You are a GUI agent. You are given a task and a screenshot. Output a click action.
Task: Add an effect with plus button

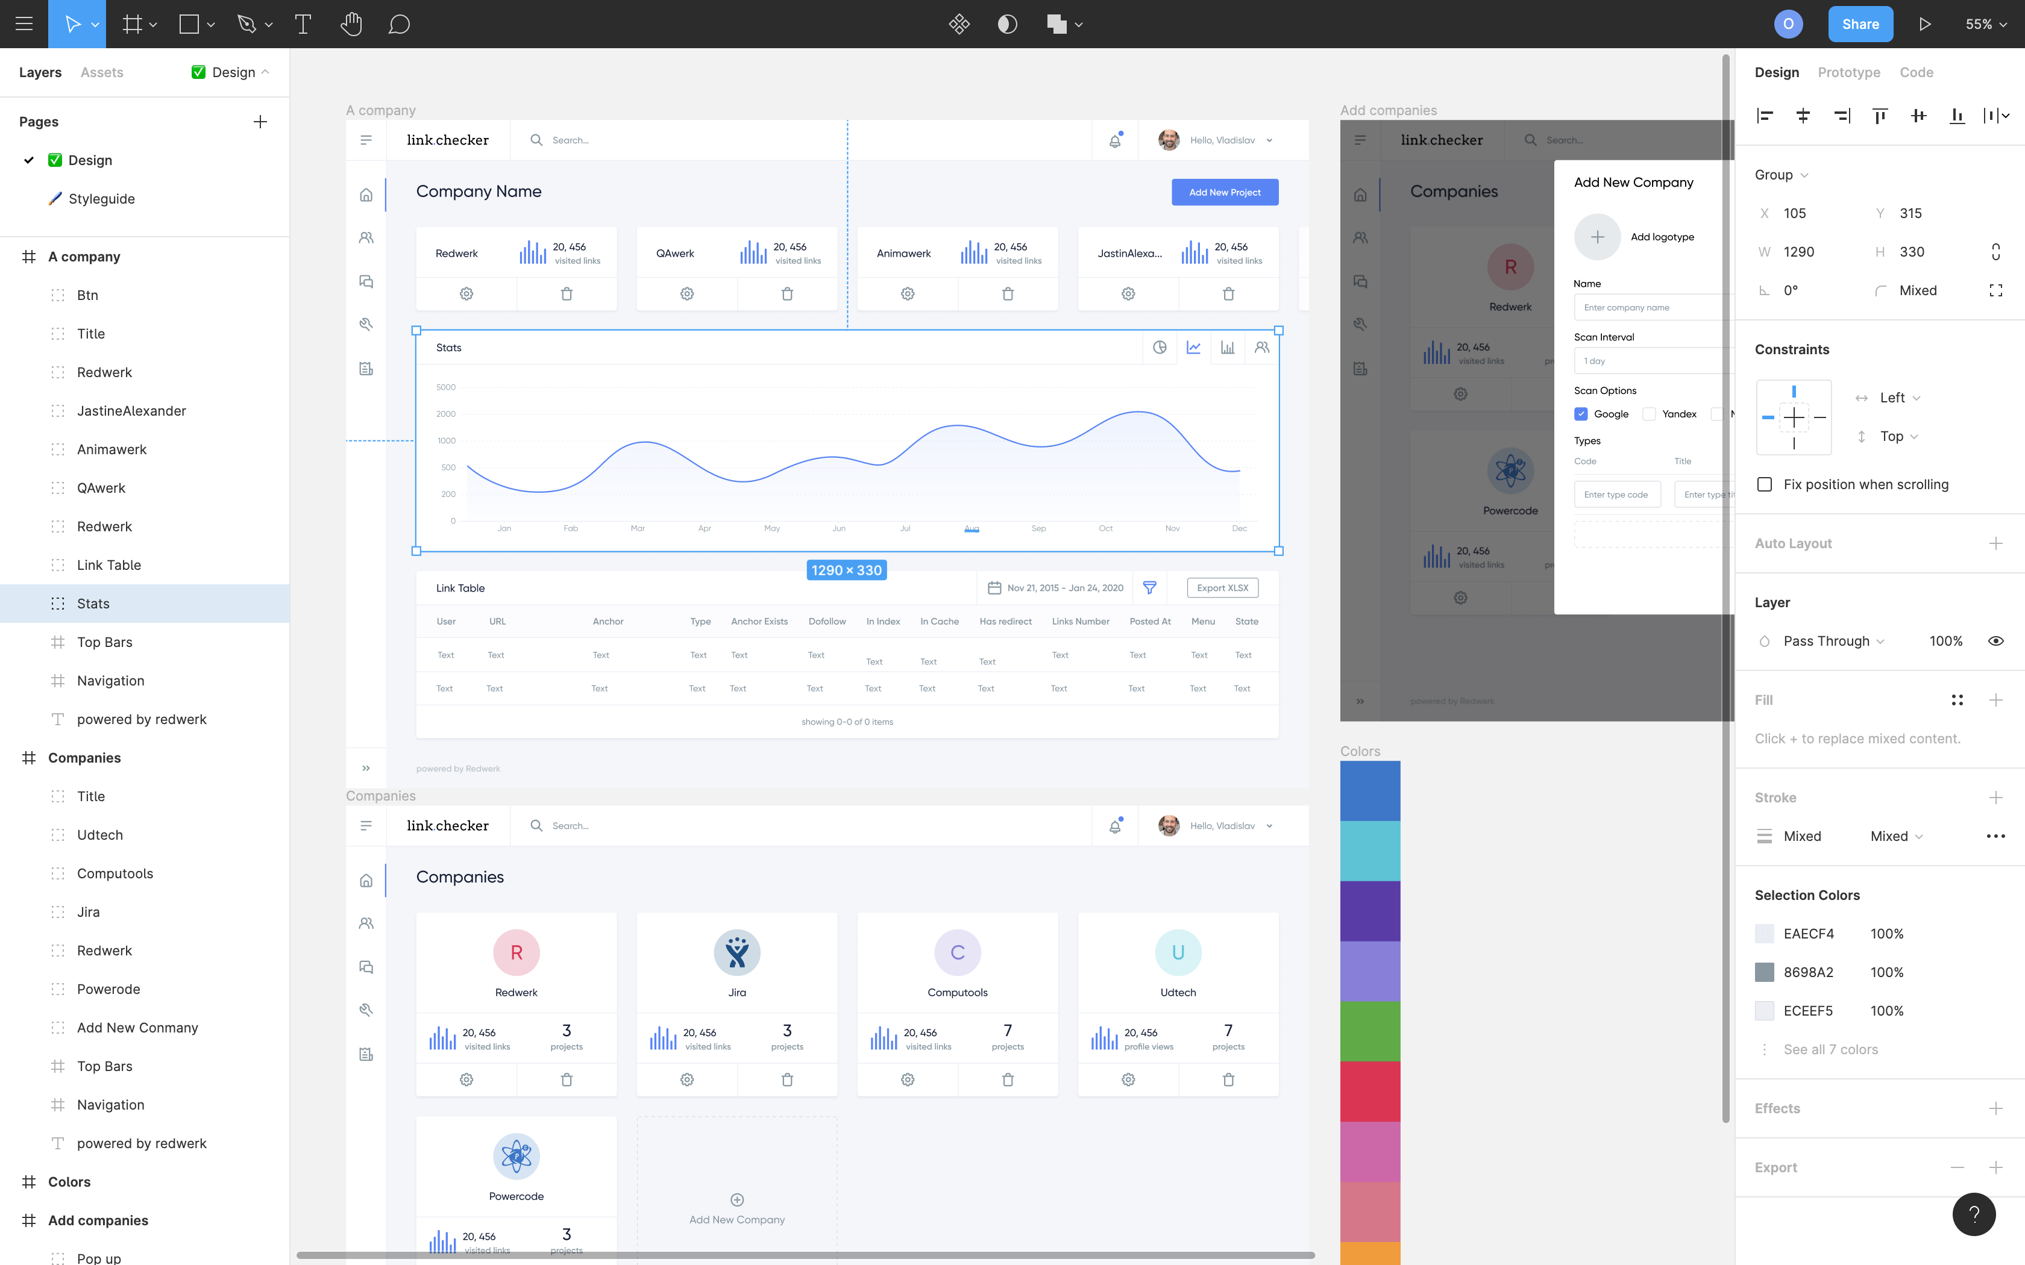(x=1995, y=1108)
